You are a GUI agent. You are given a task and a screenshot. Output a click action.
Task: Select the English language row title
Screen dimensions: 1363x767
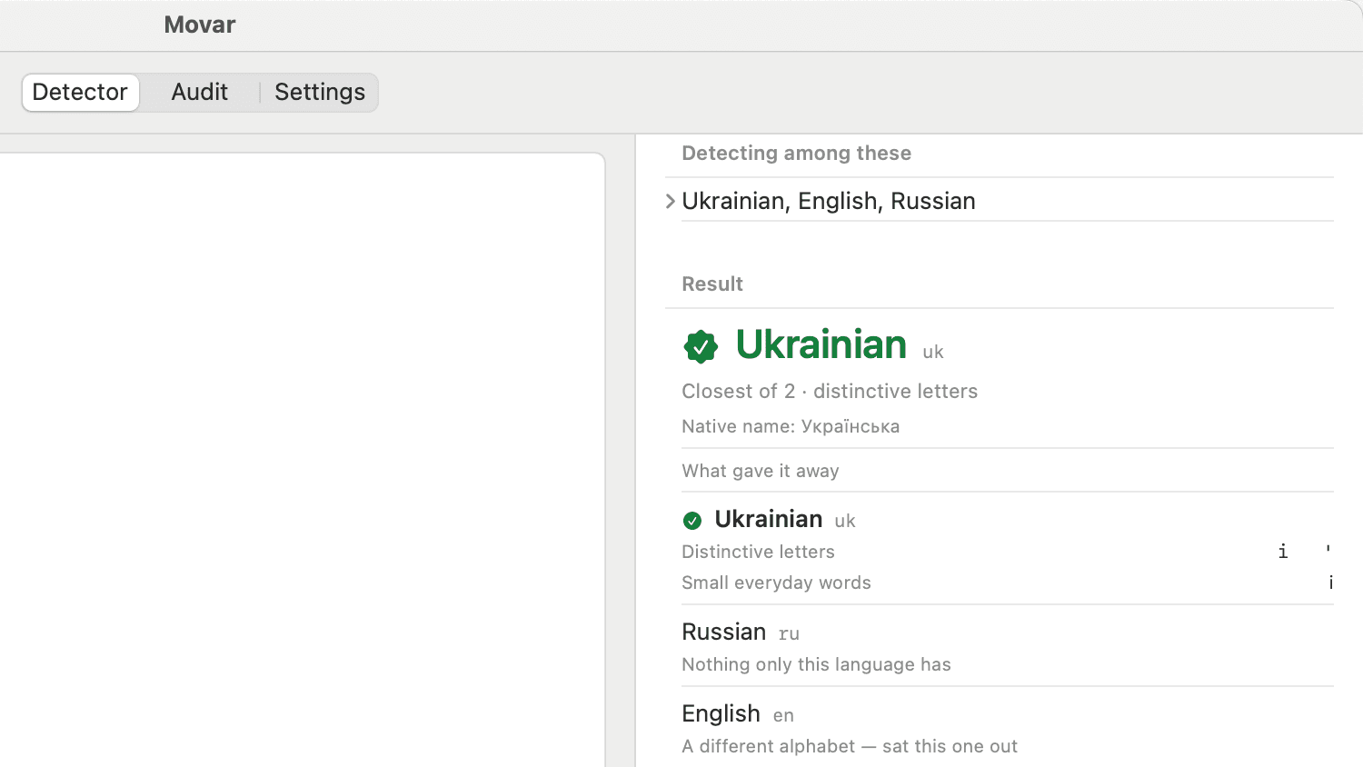721,713
